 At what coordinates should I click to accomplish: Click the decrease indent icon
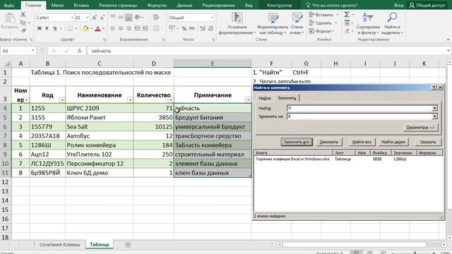pos(137,28)
